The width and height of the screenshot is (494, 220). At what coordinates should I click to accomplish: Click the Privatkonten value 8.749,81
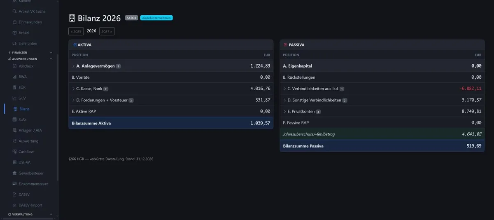[x=472, y=111]
